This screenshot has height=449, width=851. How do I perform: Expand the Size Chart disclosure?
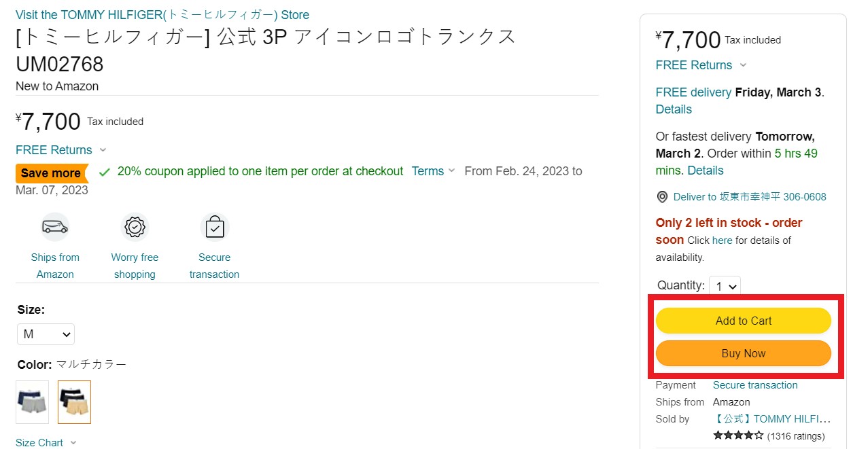click(x=46, y=442)
